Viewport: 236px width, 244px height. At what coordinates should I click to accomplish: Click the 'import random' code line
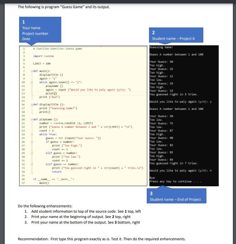click(x=43, y=56)
